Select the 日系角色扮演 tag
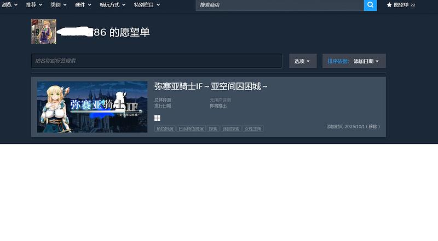The image size is (438, 241). 191,129
